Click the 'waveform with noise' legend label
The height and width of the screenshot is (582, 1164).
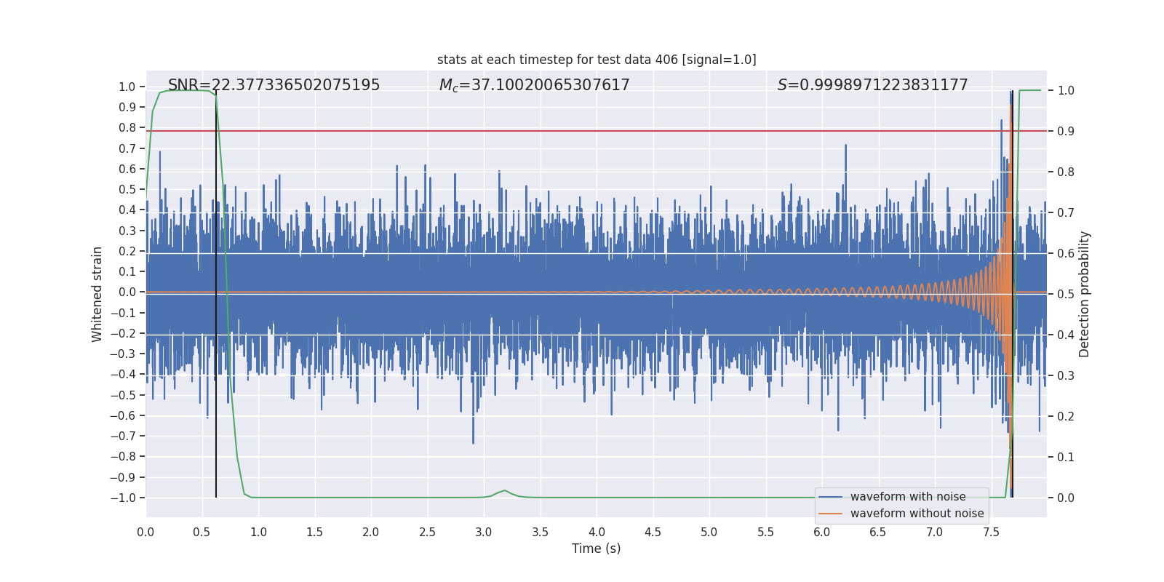click(x=908, y=497)
